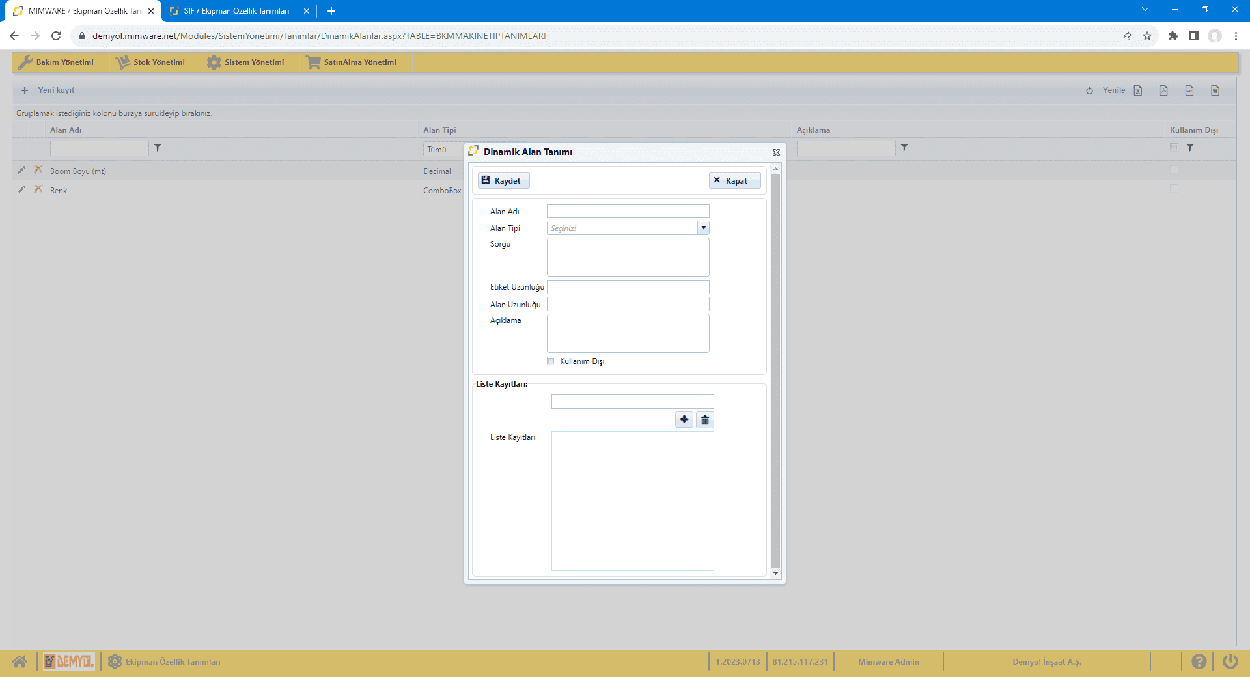The height and width of the screenshot is (677, 1250).
Task: Click the Alan Adı input field in dialog
Action: point(628,212)
